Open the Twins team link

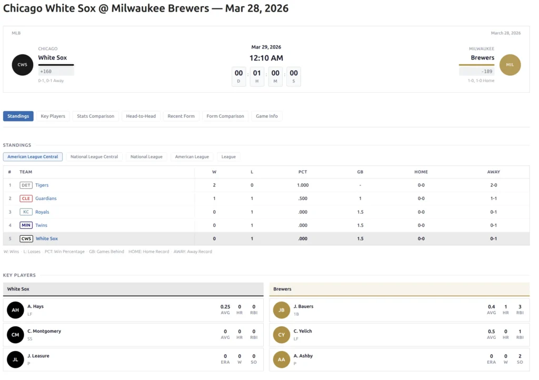click(x=41, y=225)
